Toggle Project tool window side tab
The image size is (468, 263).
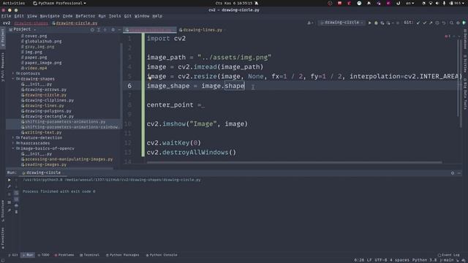[3, 37]
